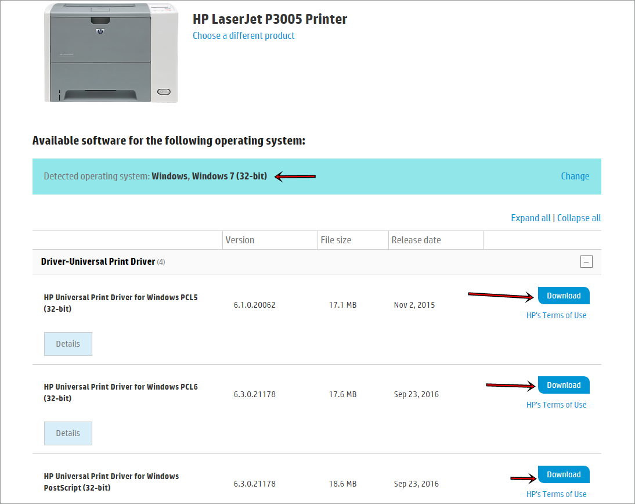Select the 17.1 MB file size
Image resolution: width=635 pixels, height=504 pixels.
(342, 305)
